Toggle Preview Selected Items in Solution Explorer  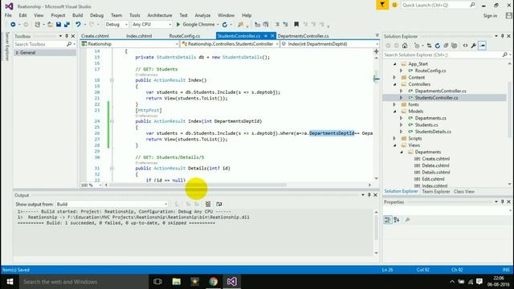click(482, 46)
